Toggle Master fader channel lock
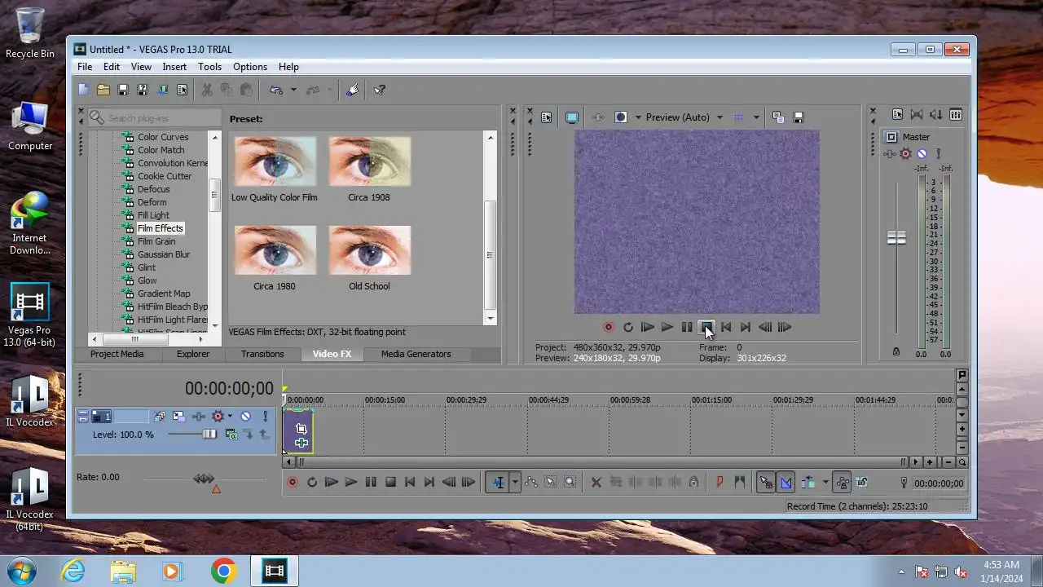This screenshot has height=587, width=1043. click(x=896, y=352)
